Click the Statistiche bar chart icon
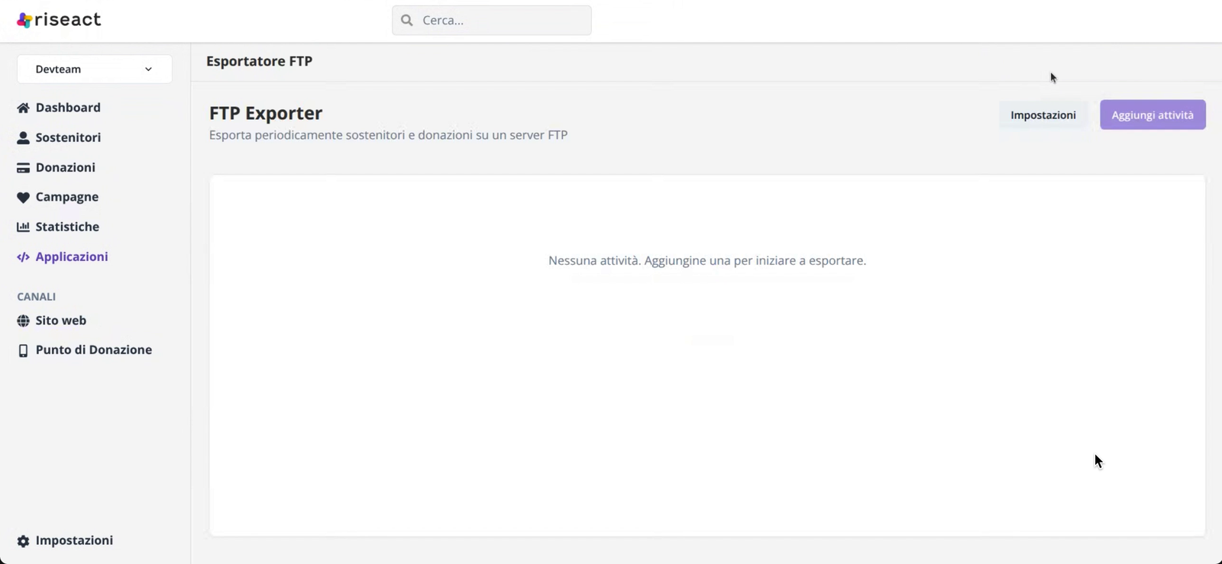 pyautogui.click(x=23, y=227)
